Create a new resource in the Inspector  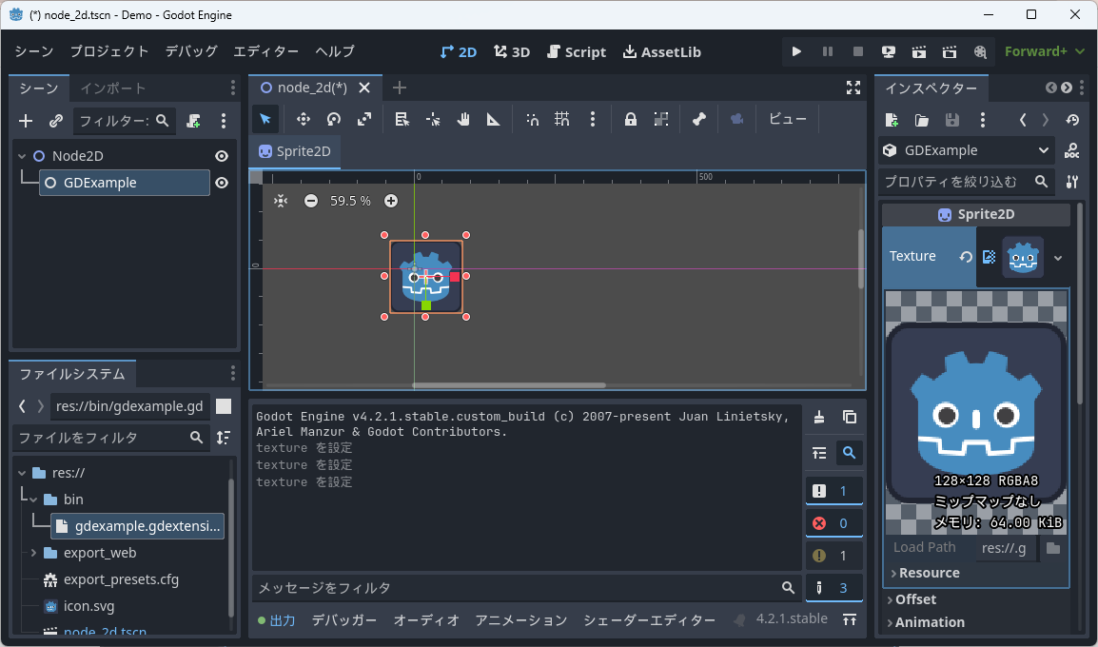(892, 121)
